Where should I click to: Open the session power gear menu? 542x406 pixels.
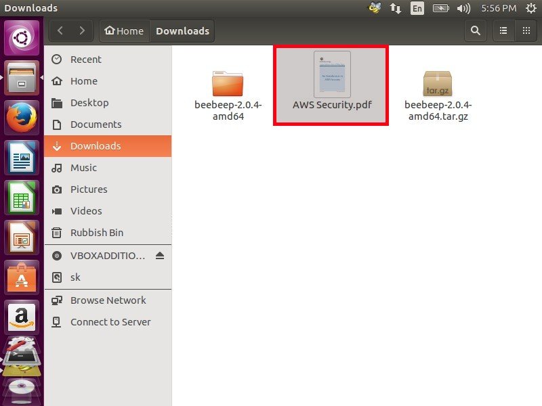(x=531, y=8)
